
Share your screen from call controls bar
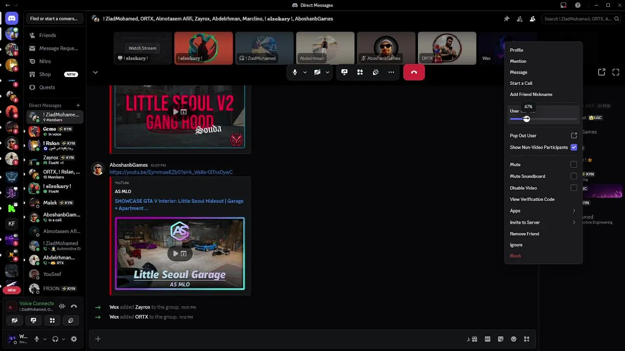coord(344,72)
